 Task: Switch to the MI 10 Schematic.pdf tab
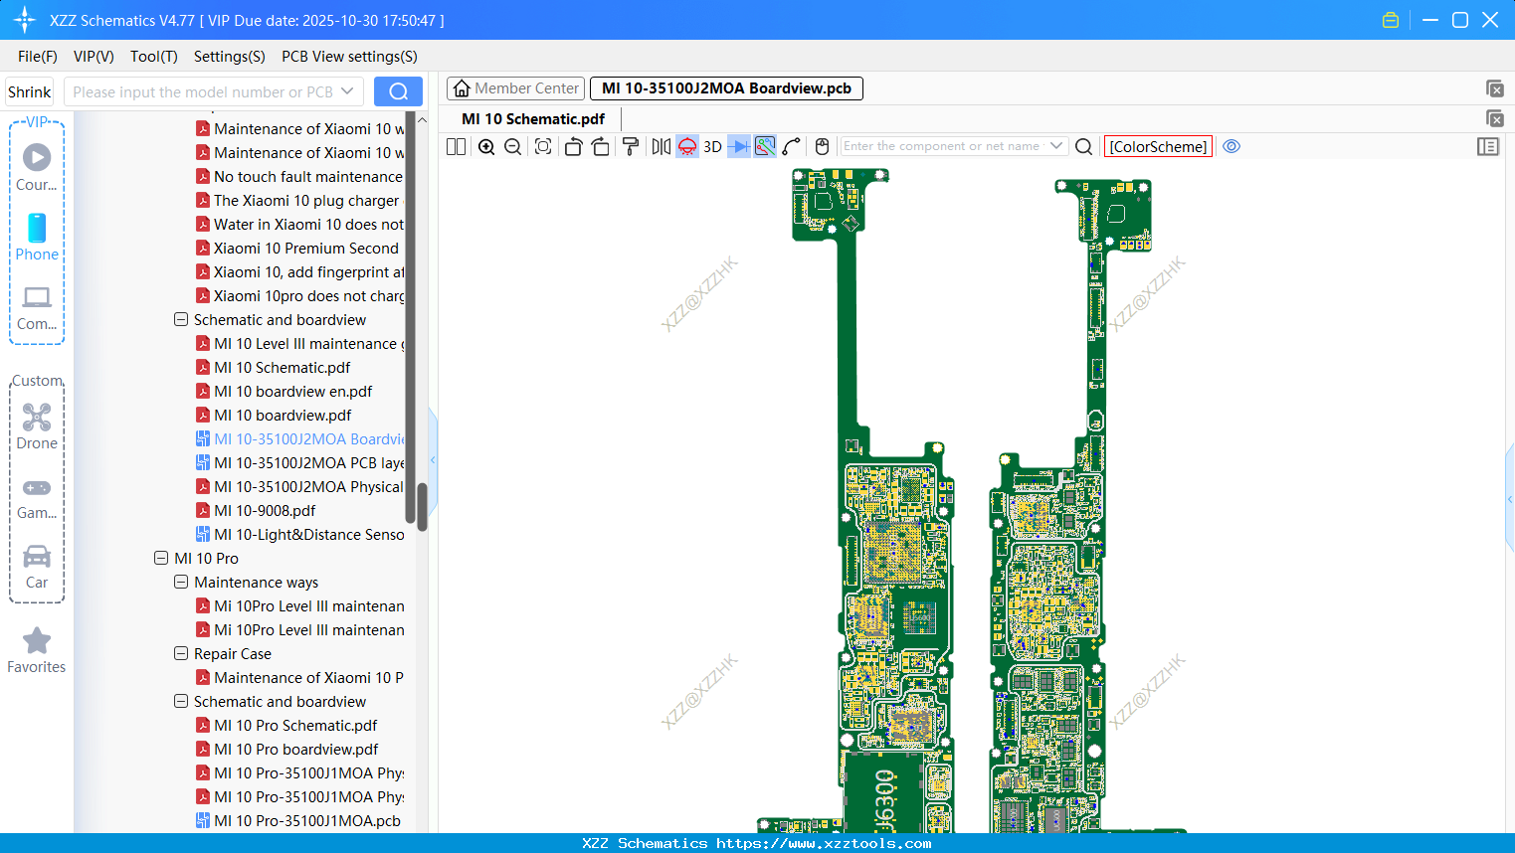pyautogui.click(x=533, y=118)
